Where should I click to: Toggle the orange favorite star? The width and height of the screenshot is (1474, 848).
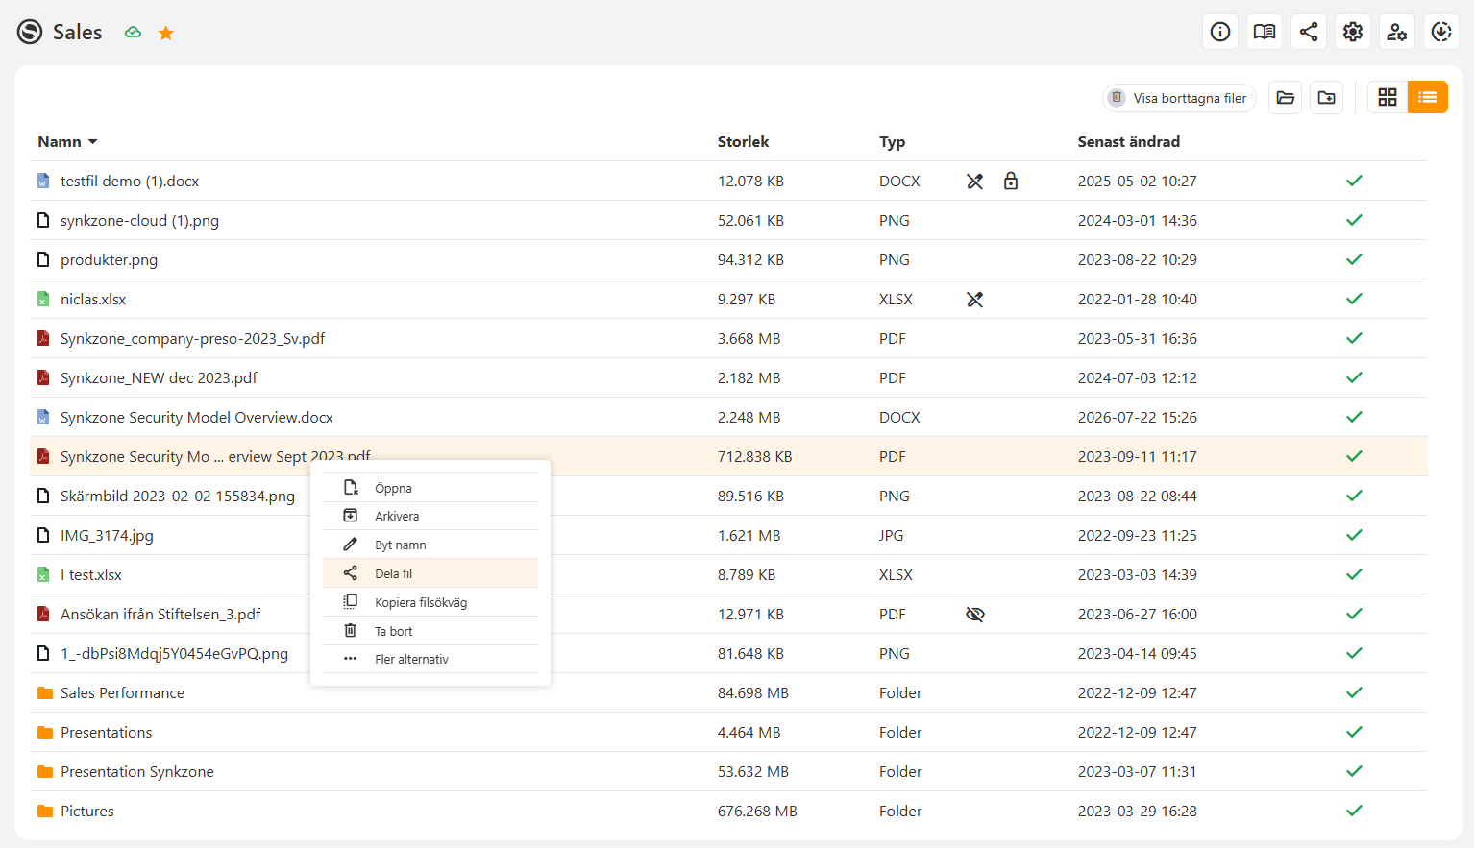click(166, 33)
